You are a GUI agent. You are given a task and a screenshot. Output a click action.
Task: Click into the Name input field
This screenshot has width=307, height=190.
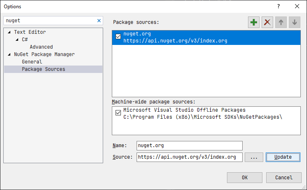coord(189,145)
